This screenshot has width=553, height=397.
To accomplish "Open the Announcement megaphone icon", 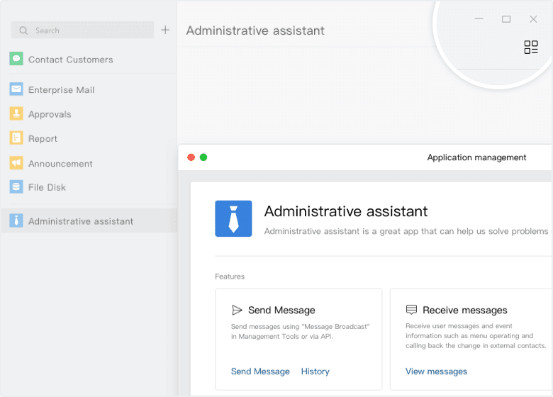I will click(x=16, y=163).
